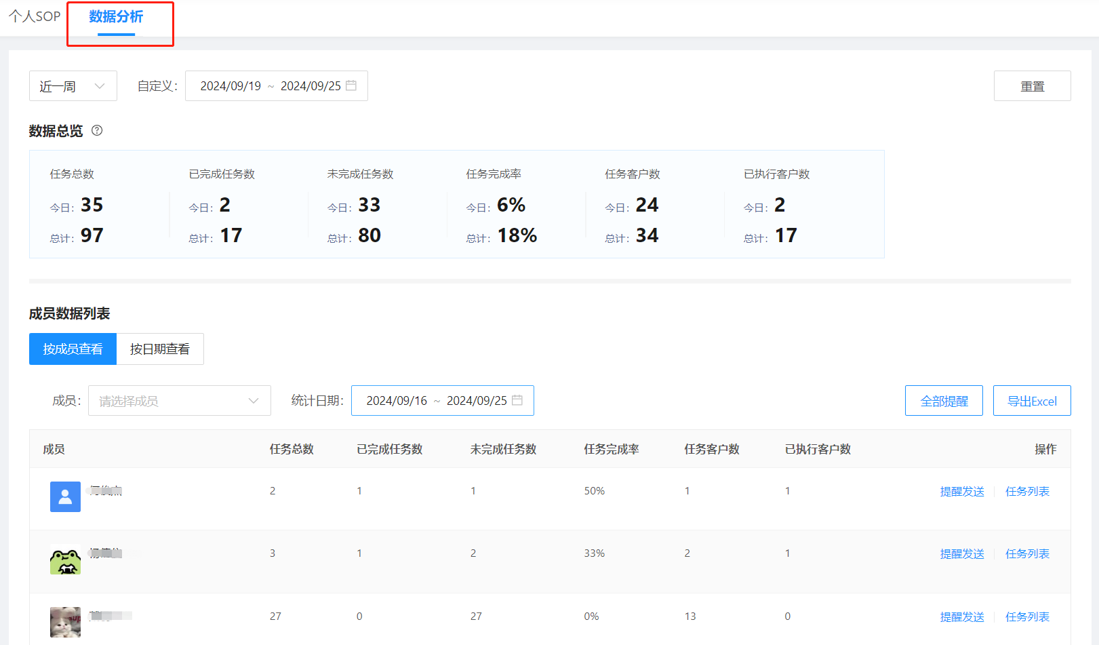Click the 33% completion rate cell
Image resolution: width=1099 pixels, height=645 pixels.
pos(595,553)
